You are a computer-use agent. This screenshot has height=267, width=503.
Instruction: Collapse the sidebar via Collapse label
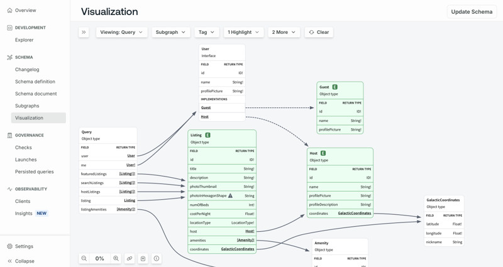pyautogui.click(x=25, y=261)
